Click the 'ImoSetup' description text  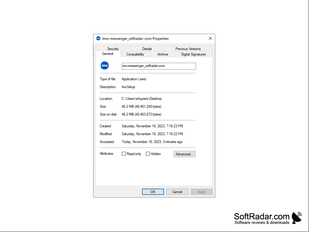pos(128,87)
